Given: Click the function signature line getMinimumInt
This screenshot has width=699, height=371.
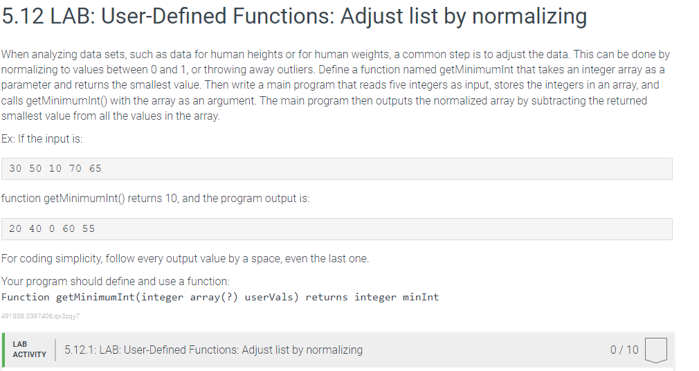Looking at the screenshot, I should coord(220,297).
